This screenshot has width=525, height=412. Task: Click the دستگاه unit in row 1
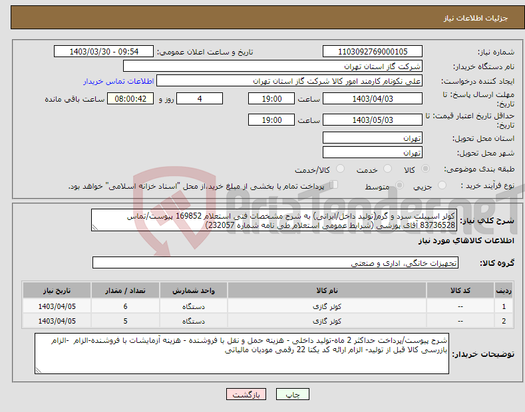(193, 306)
